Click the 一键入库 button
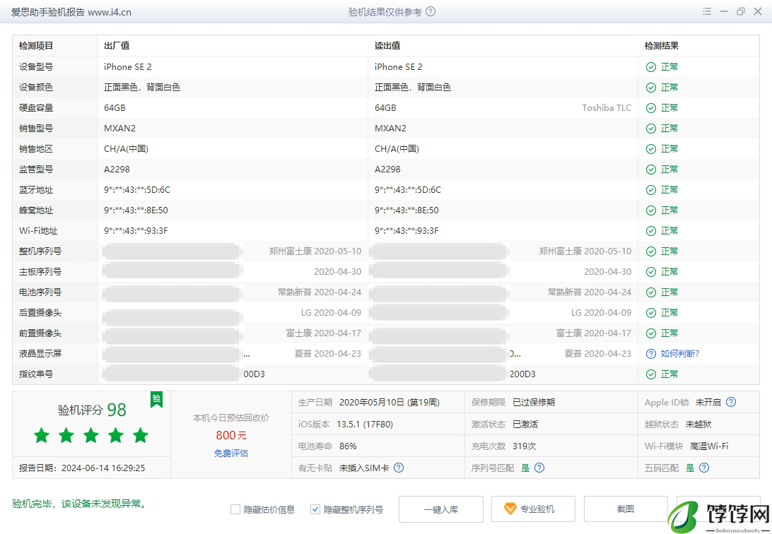This screenshot has width=772, height=534. (440, 509)
